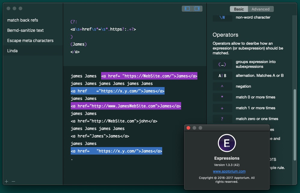Click the ? zero or one token

(x=222, y=119)
